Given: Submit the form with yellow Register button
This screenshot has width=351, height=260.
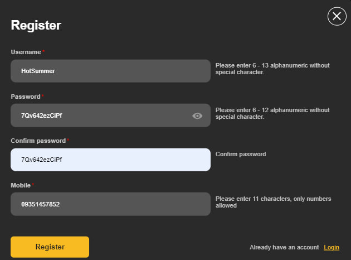Looking at the screenshot, I should pos(50,247).
